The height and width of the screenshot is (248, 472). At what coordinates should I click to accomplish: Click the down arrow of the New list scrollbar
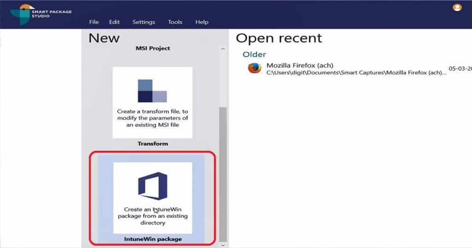[x=223, y=245]
